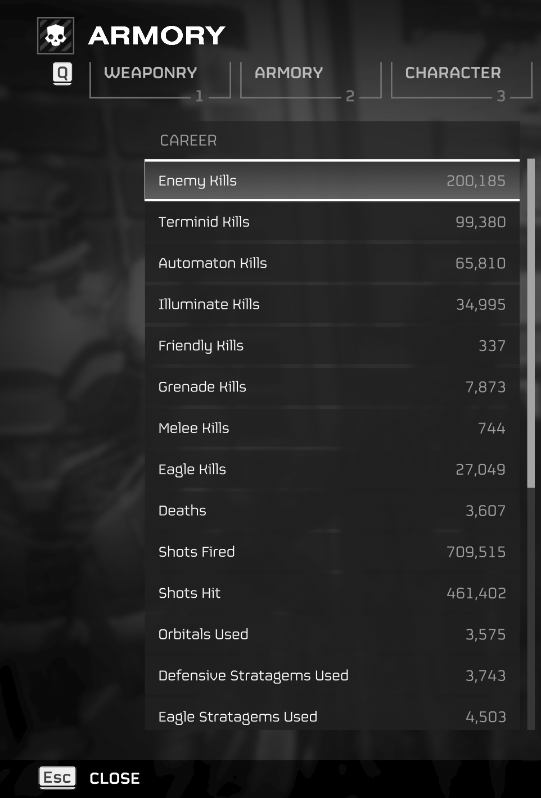Select the Enemy Kills row

[332, 181]
